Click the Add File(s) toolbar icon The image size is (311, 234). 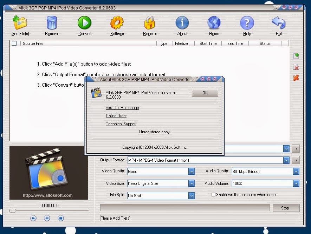[x=20, y=23]
